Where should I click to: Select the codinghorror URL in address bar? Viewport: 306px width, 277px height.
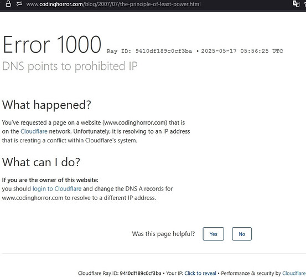pyautogui.click(x=113, y=4)
